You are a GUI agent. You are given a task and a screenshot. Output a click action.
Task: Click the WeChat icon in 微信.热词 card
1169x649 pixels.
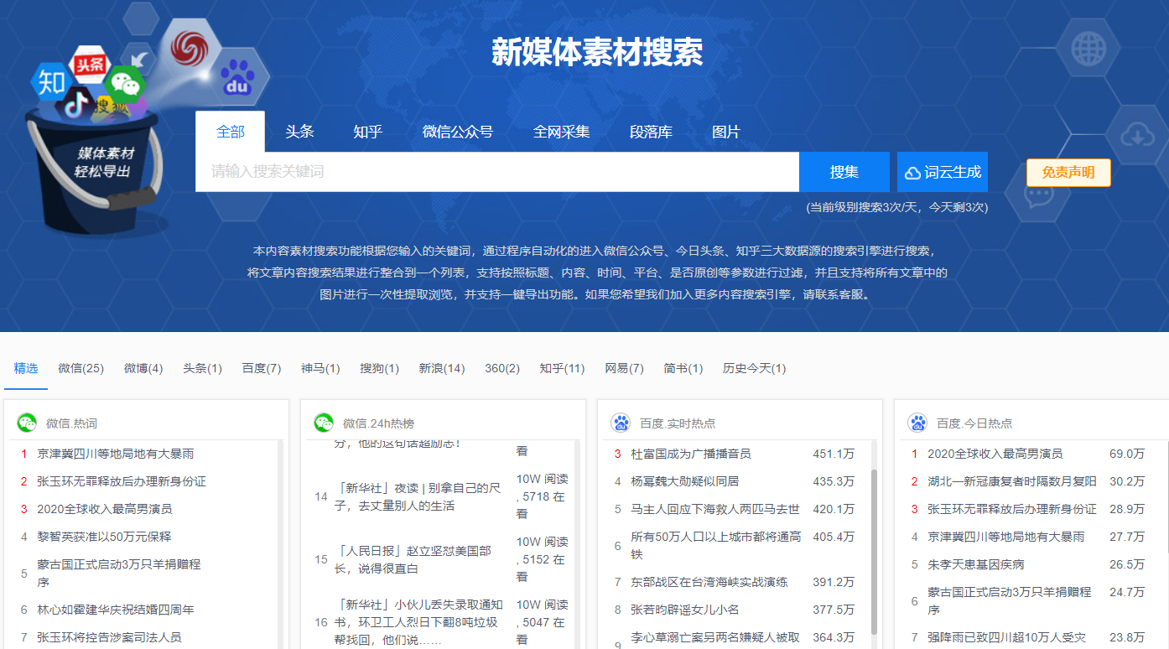click(x=27, y=423)
